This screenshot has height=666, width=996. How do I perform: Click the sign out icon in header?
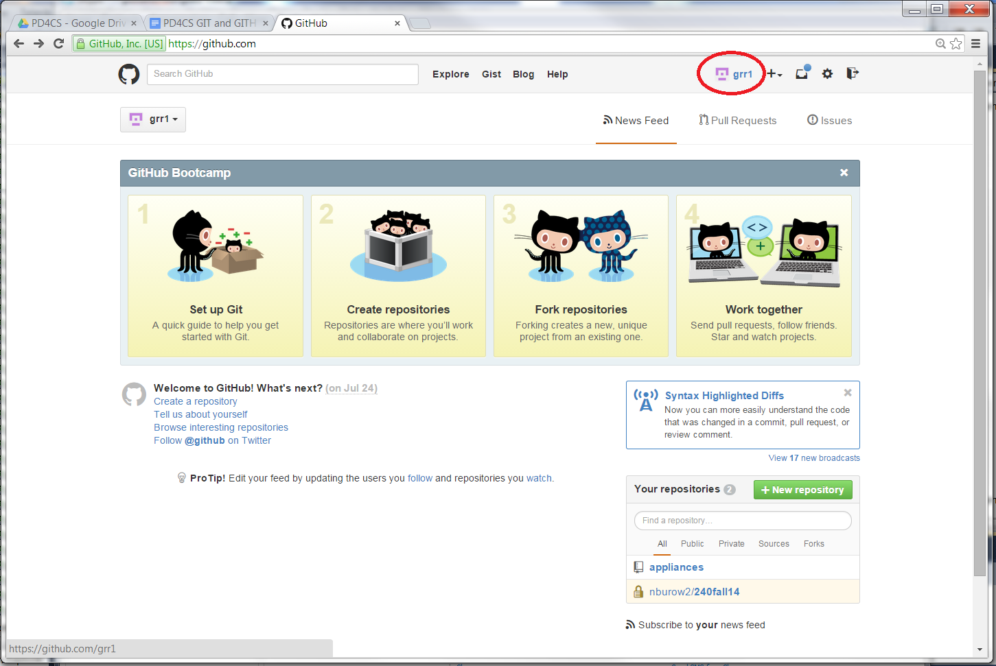click(x=853, y=73)
